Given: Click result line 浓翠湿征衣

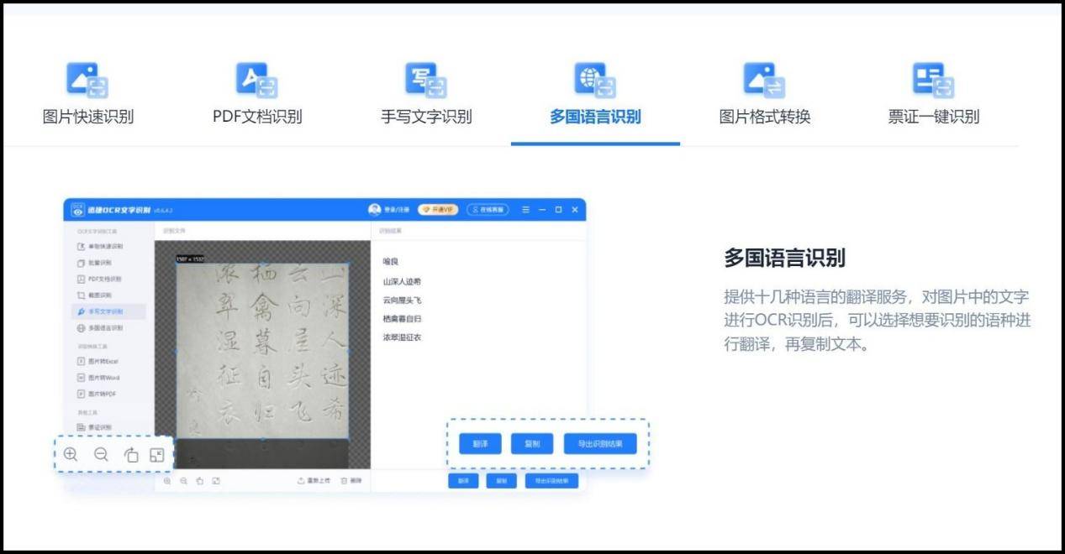Looking at the screenshot, I should click(x=402, y=337).
